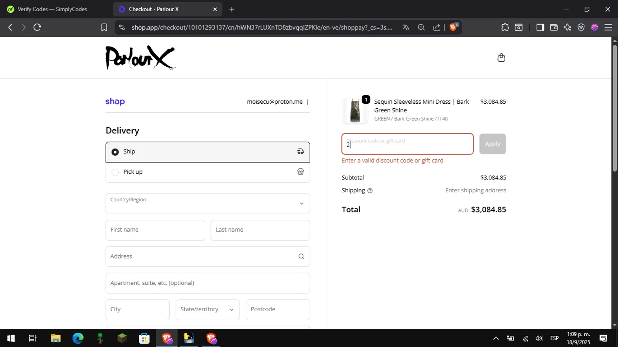
Task: Select the Pick up delivery option
Action: pos(208,172)
